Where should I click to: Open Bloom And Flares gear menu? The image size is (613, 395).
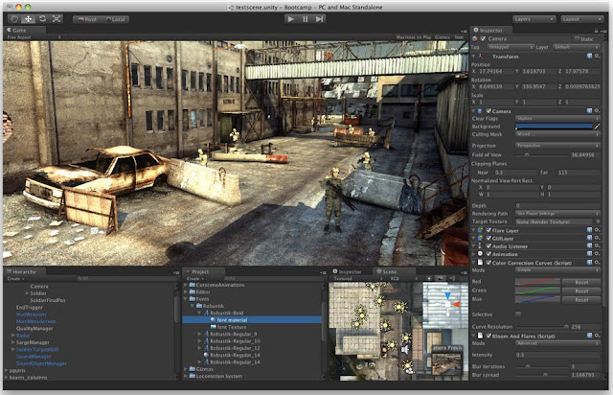(x=598, y=336)
